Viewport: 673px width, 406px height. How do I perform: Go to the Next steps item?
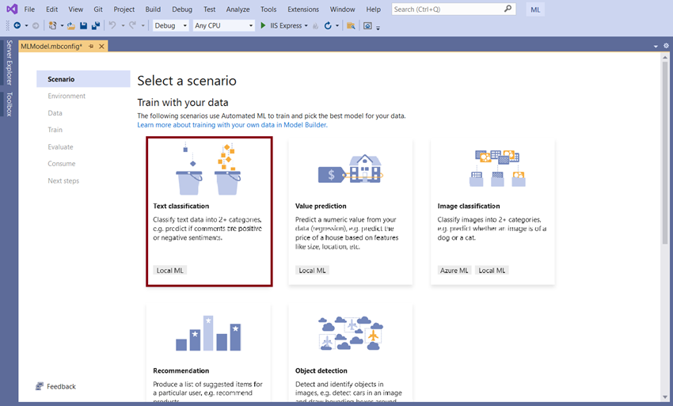(x=63, y=180)
